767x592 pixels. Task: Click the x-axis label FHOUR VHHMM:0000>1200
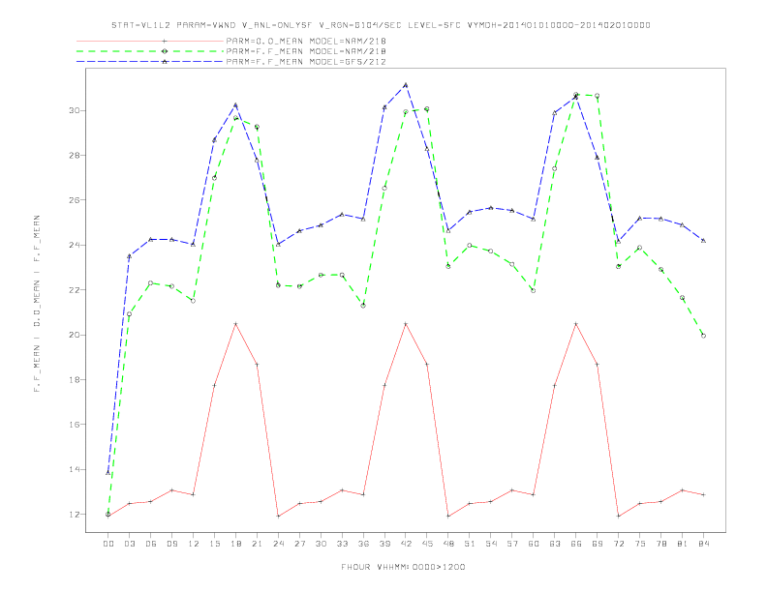tap(403, 567)
